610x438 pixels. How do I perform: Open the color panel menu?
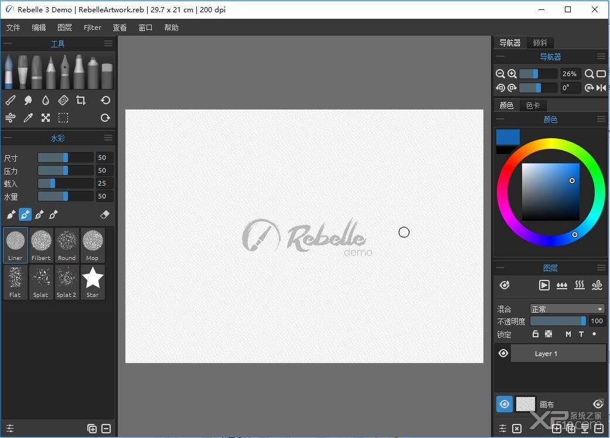(601, 119)
